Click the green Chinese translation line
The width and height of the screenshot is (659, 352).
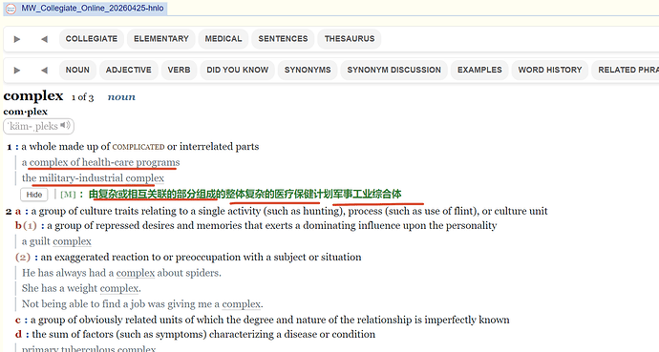coord(245,195)
